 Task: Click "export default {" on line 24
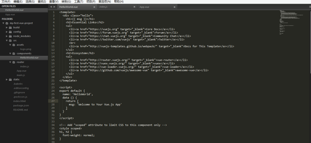coord(72,91)
